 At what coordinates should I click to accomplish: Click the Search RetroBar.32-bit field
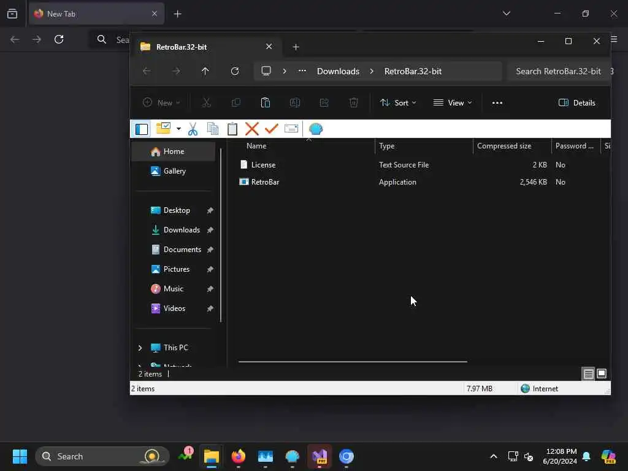(559, 71)
